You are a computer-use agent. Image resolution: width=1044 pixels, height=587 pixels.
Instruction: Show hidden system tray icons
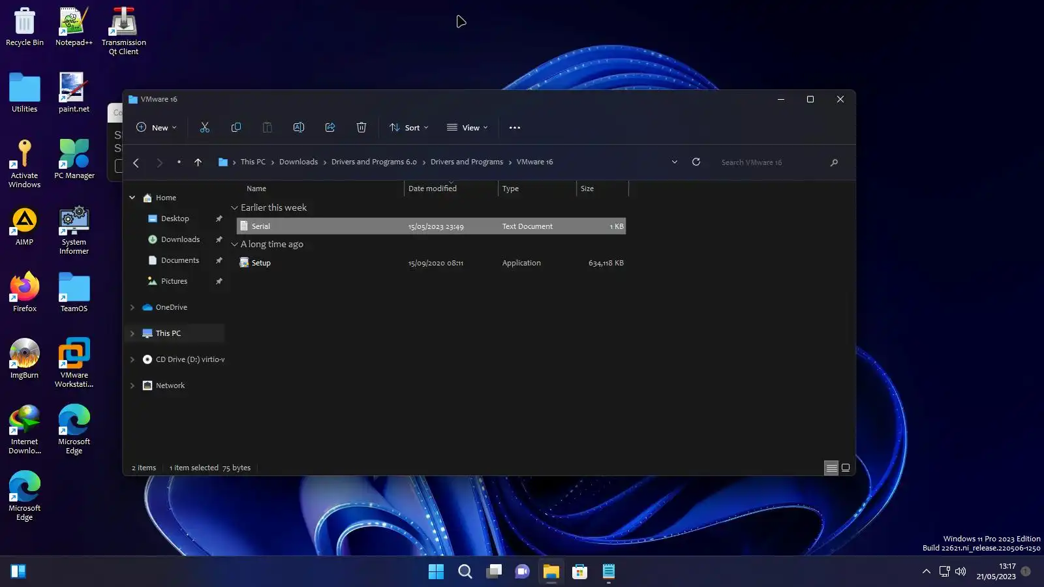click(927, 572)
